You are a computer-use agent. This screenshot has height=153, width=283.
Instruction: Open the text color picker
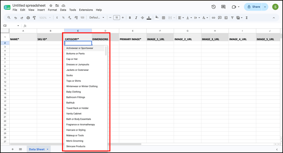coord(149,18)
